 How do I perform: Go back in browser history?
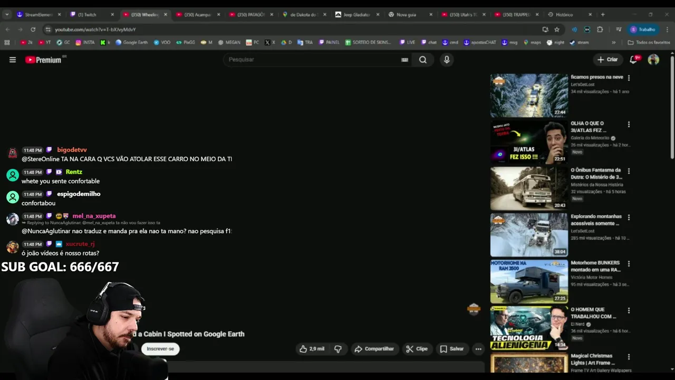(7, 30)
